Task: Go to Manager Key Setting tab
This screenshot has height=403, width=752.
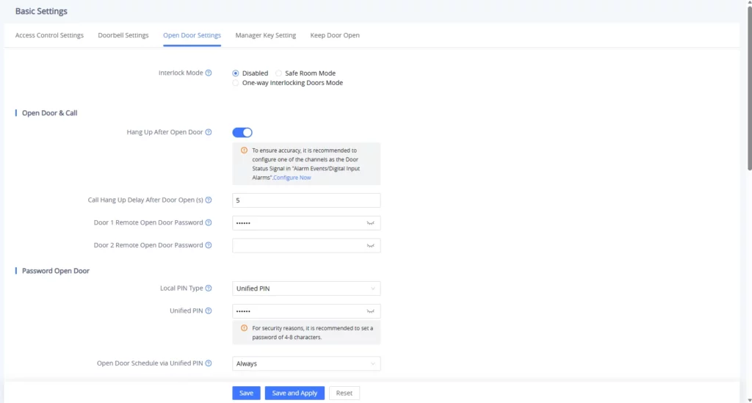Action: (266, 35)
